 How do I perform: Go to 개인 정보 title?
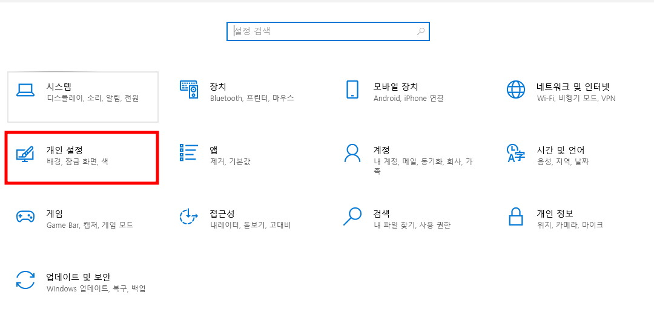pos(555,213)
